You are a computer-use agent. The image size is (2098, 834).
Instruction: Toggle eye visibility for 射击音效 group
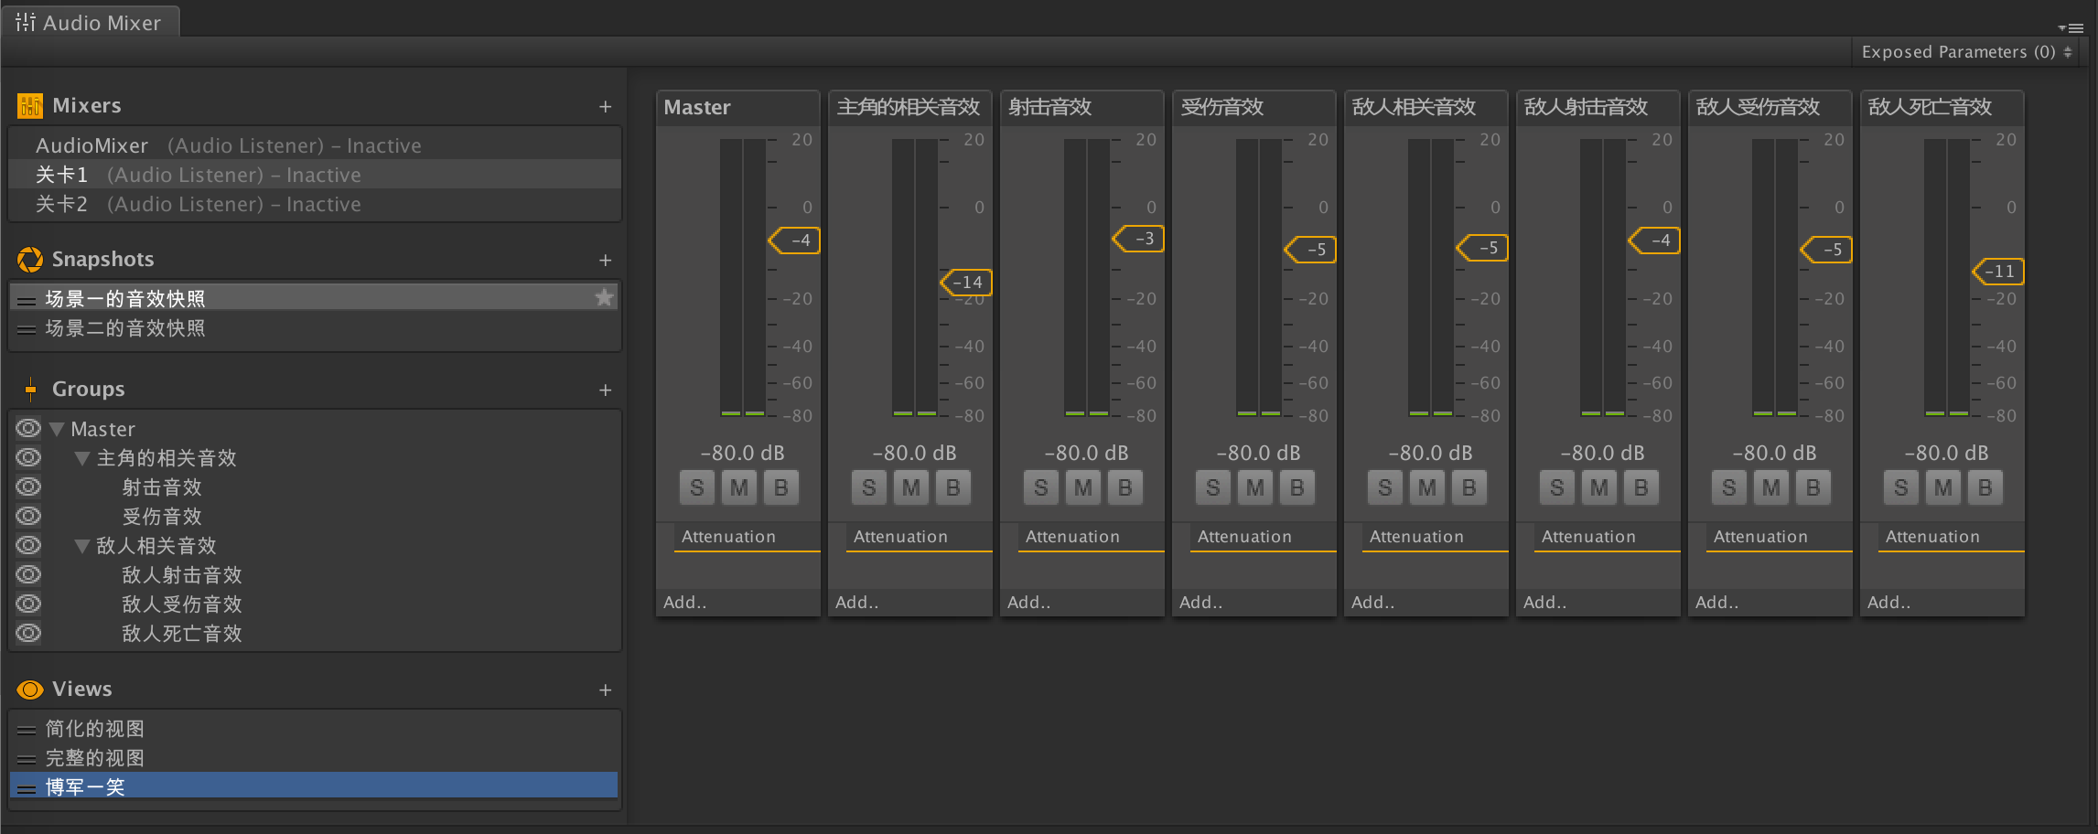pyautogui.click(x=28, y=486)
